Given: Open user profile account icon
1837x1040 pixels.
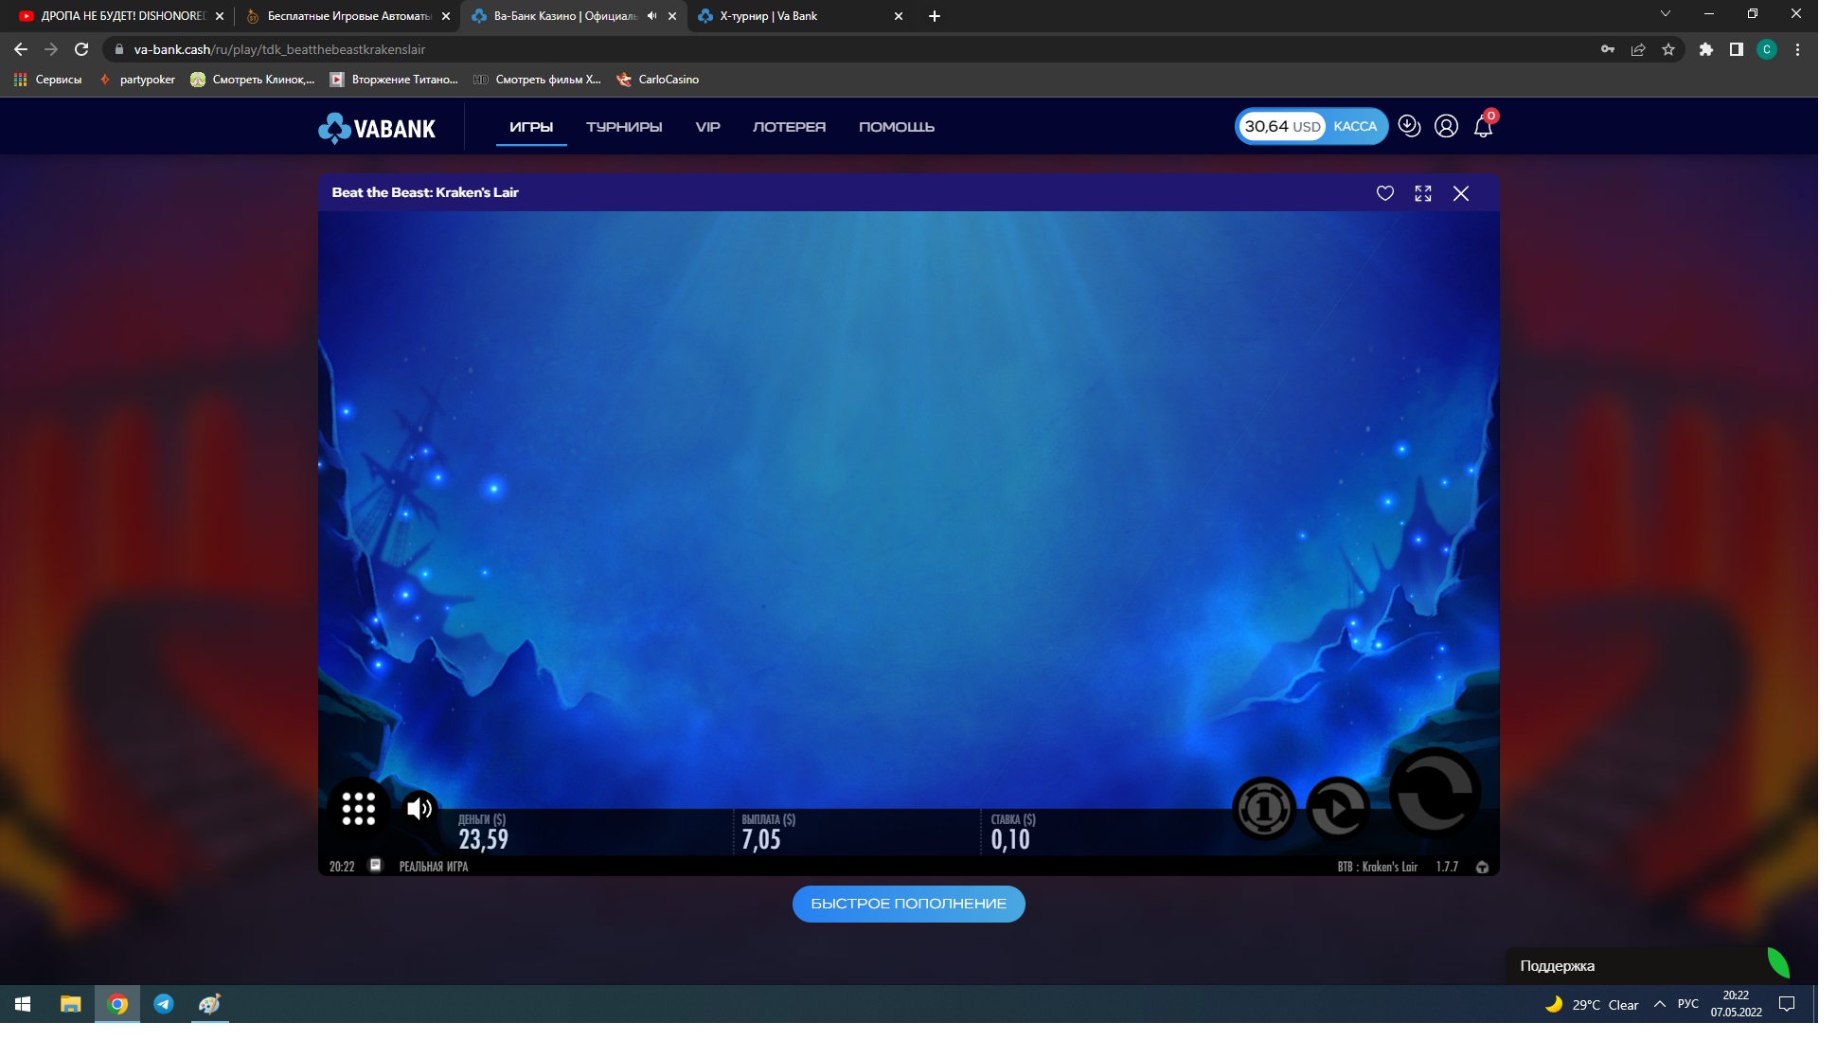Looking at the screenshot, I should (x=1446, y=126).
